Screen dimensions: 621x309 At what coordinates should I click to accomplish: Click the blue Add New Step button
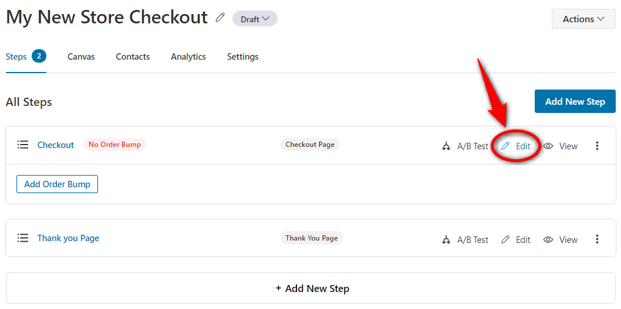point(575,101)
